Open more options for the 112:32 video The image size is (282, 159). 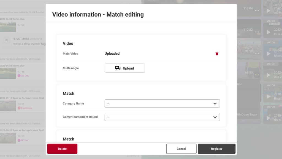(x=257, y=32)
